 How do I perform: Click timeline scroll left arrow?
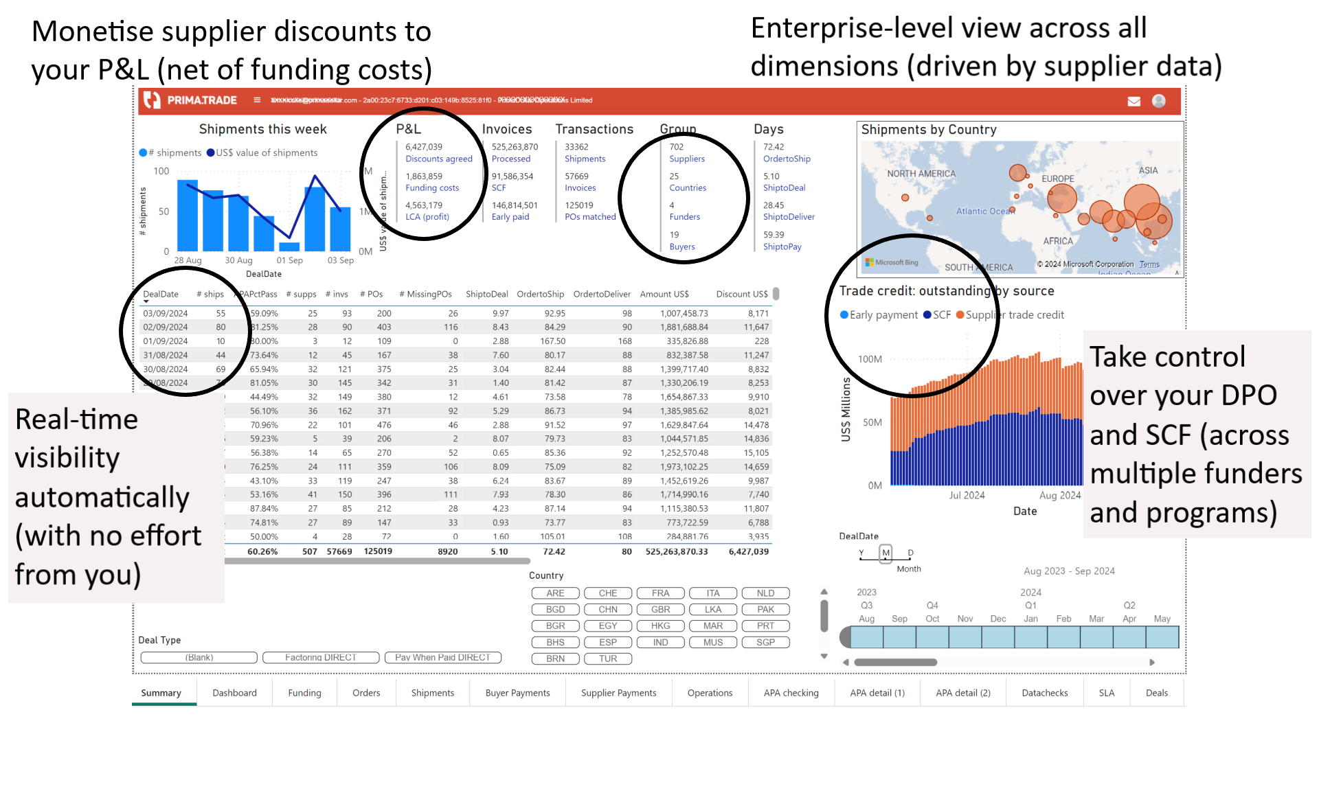point(846,663)
